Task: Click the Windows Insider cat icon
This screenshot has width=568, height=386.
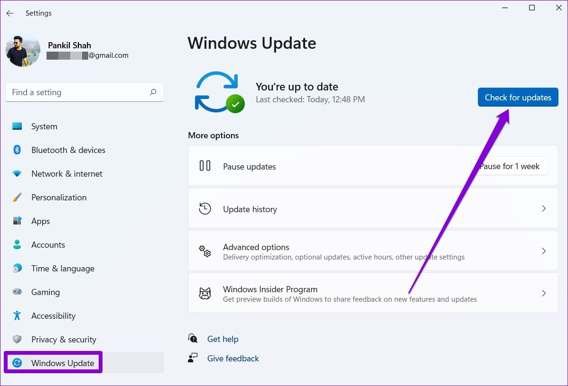Action: (x=205, y=293)
